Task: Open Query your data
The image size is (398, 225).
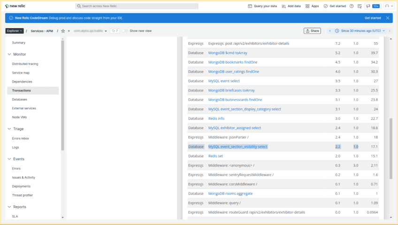Action: 262,6
